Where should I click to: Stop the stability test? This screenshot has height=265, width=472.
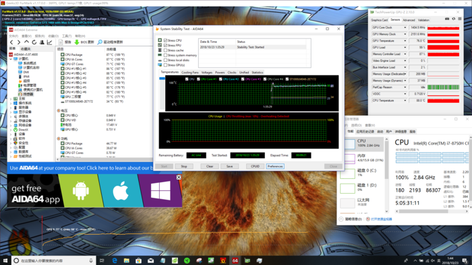pyautogui.click(x=184, y=166)
